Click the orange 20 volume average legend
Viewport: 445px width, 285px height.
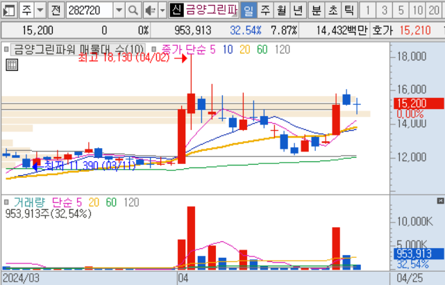[94, 202]
